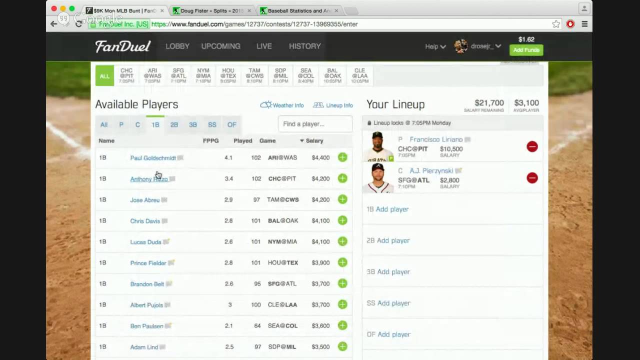Viewport: 640px width, 360px height.
Task: Select the C position filter tab
Action: 137,124
